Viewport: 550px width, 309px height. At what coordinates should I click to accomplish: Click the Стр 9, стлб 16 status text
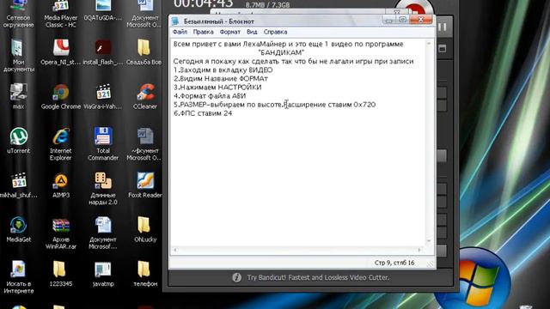(394, 263)
